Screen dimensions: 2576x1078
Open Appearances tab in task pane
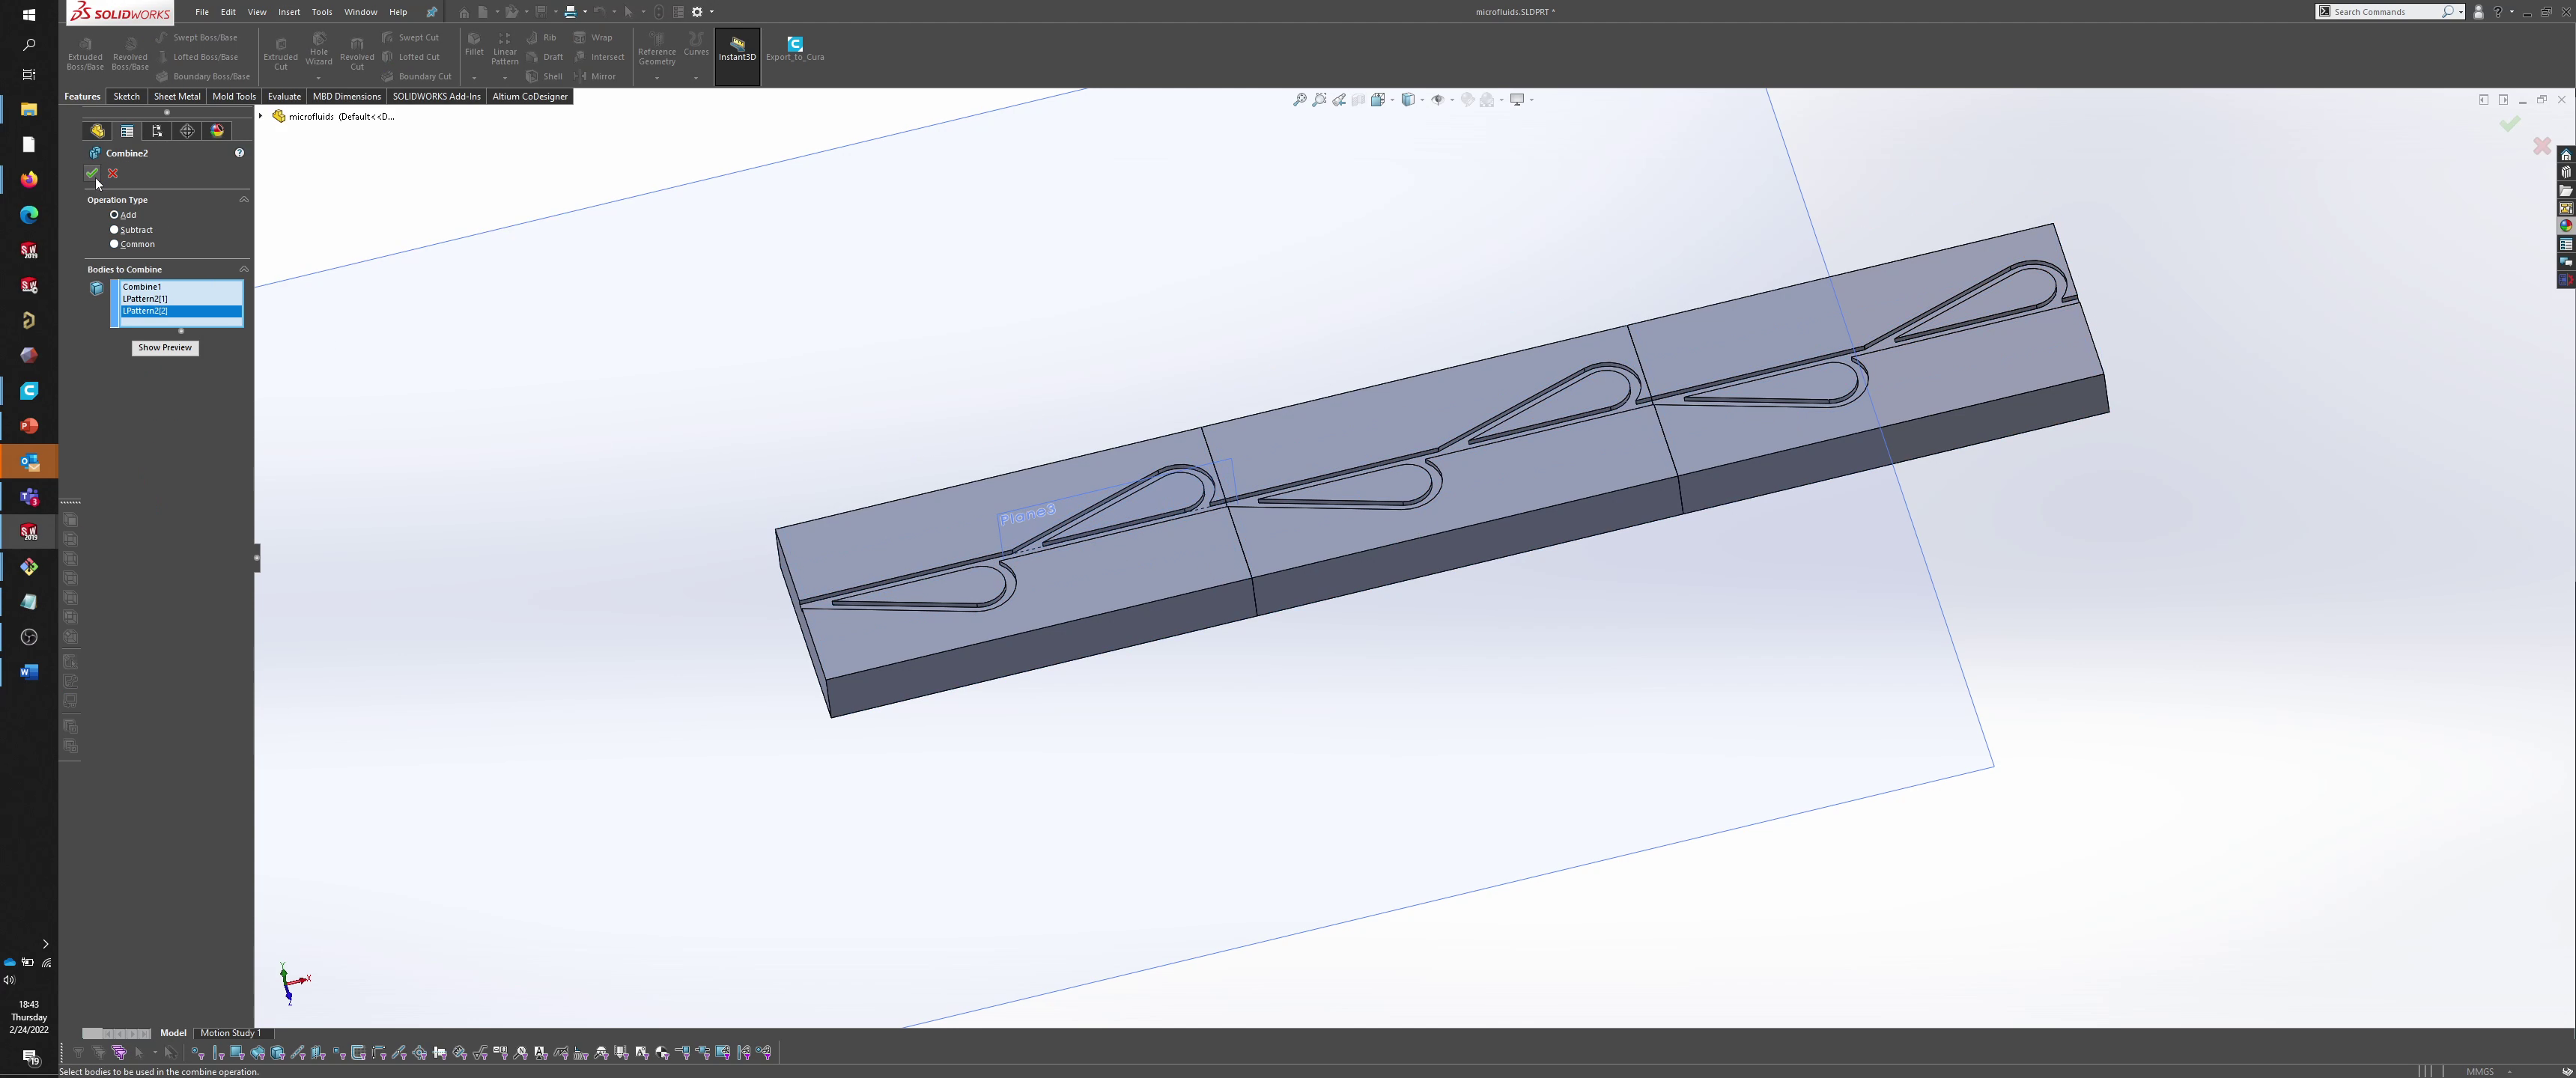pyautogui.click(x=2566, y=226)
